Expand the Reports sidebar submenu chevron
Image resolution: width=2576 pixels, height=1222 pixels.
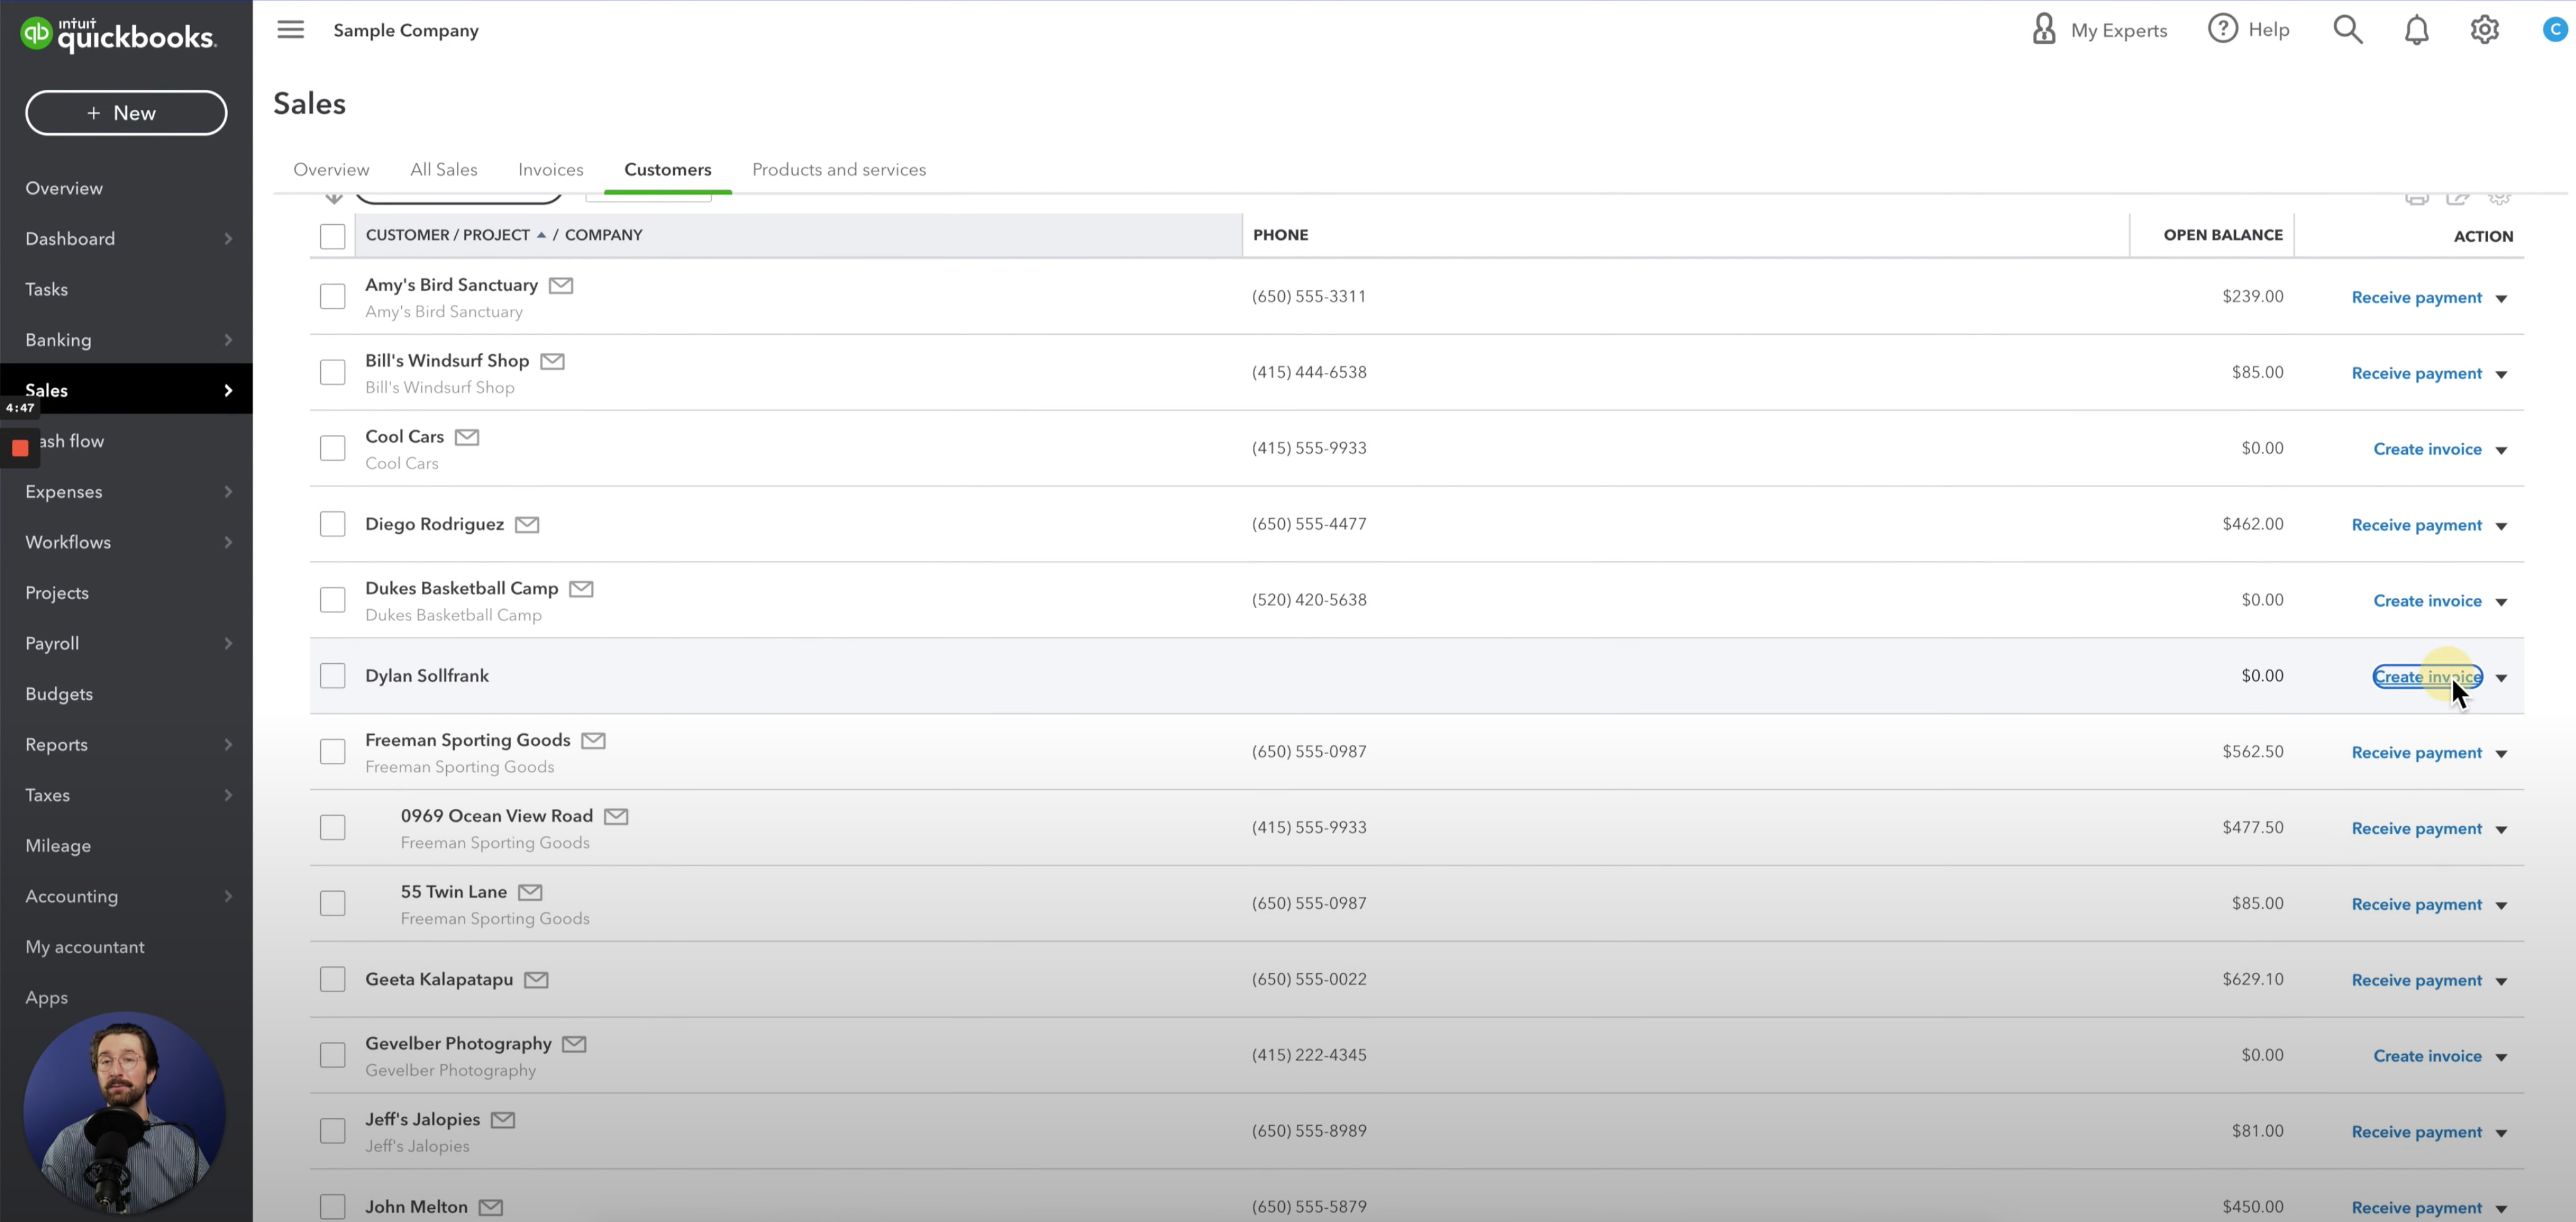(228, 745)
